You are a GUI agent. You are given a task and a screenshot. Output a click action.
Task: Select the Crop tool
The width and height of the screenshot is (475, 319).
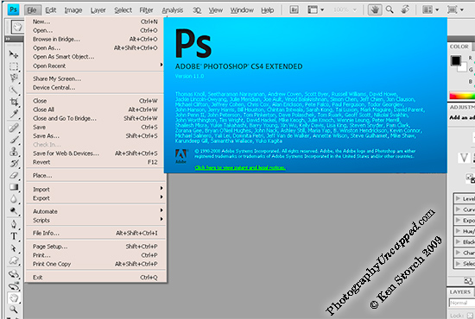tap(13, 102)
